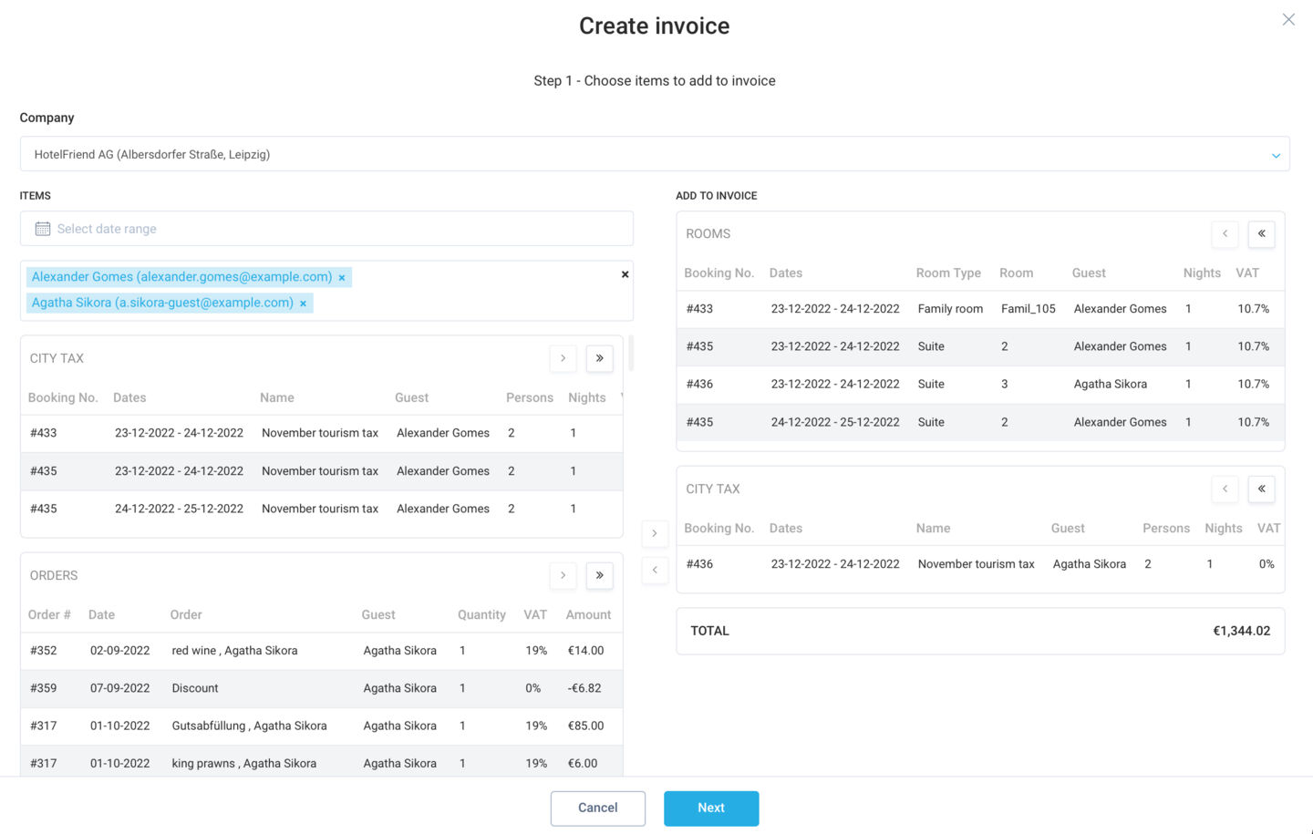The height and width of the screenshot is (834, 1313).
Task: Move selected Orders item right
Action: coord(563,575)
